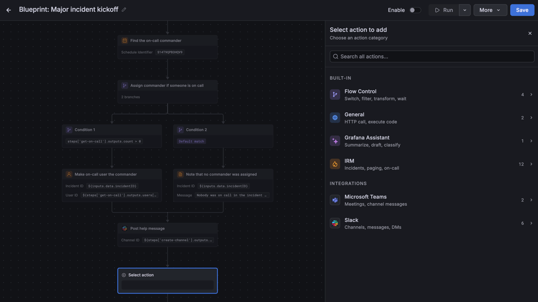Select the Find the on-call commander node
The height and width of the screenshot is (302, 538).
tap(167, 47)
